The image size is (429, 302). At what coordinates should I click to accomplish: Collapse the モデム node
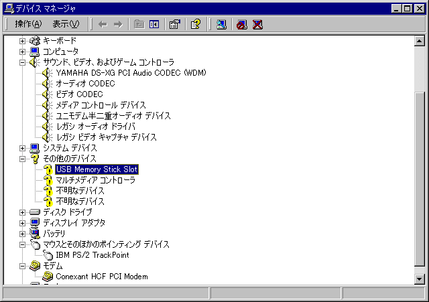click(22, 266)
